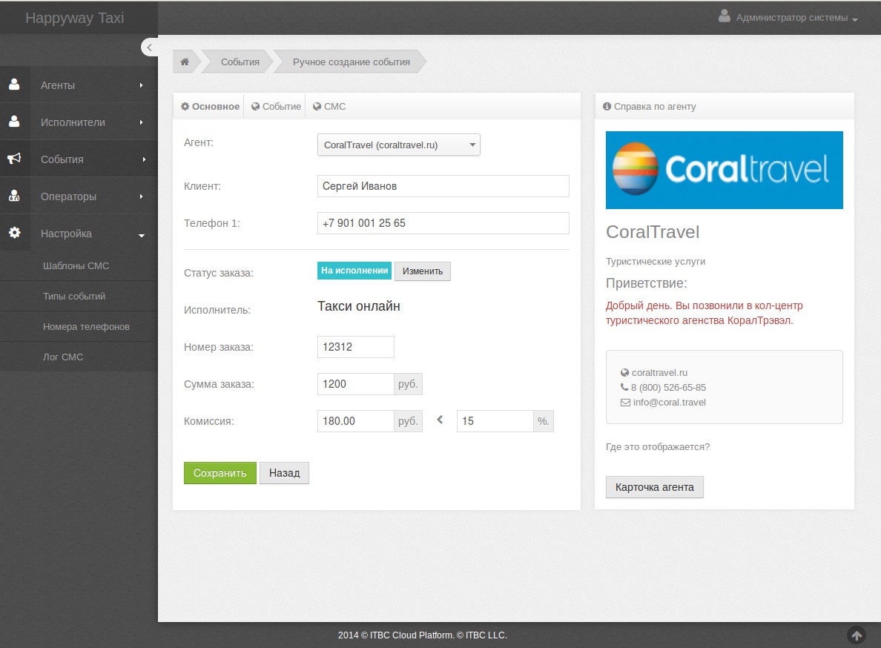Click the user avatar icon in header
The height and width of the screenshot is (648, 881).
[x=725, y=16]
